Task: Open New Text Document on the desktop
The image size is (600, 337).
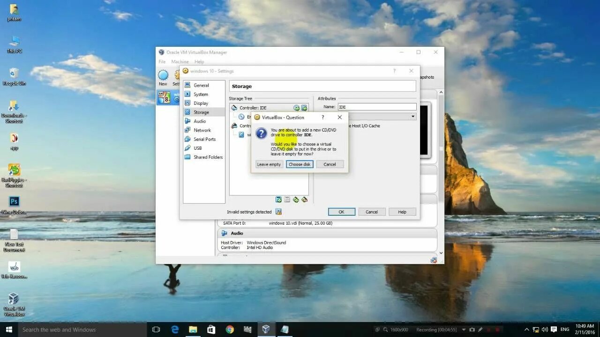Action: click(x=14, y=241)
